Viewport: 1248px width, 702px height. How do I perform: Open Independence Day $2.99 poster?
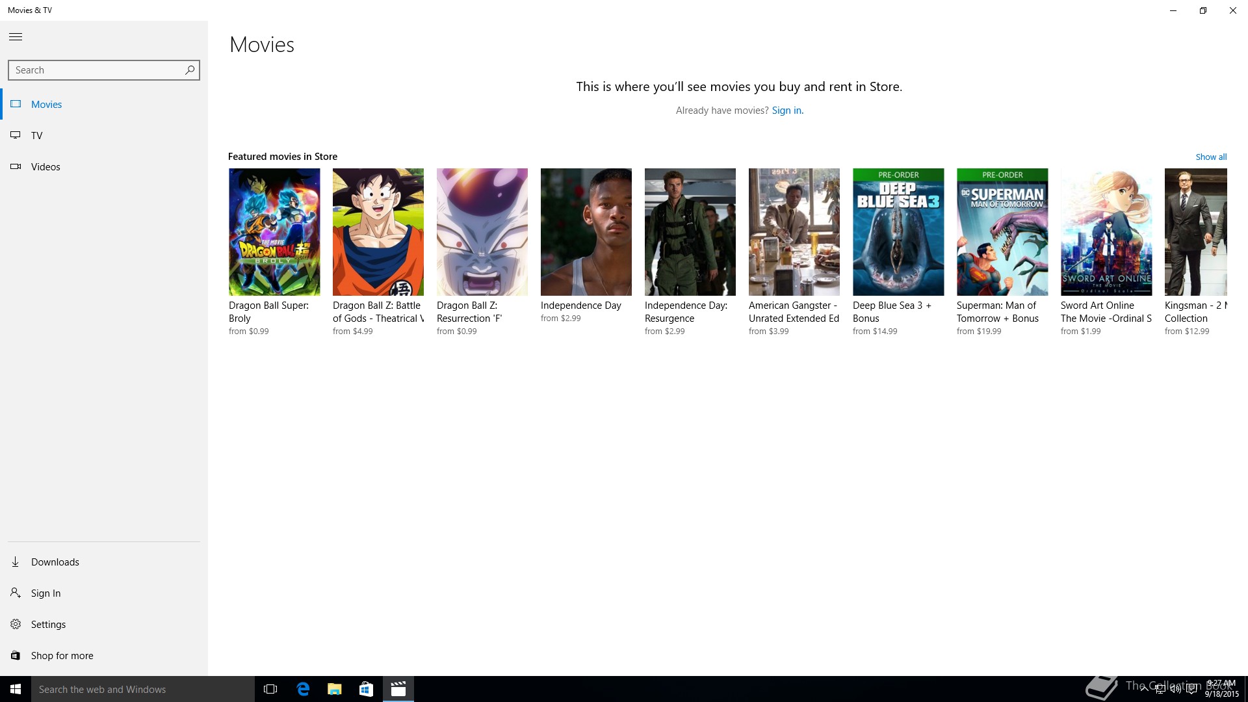586,232
